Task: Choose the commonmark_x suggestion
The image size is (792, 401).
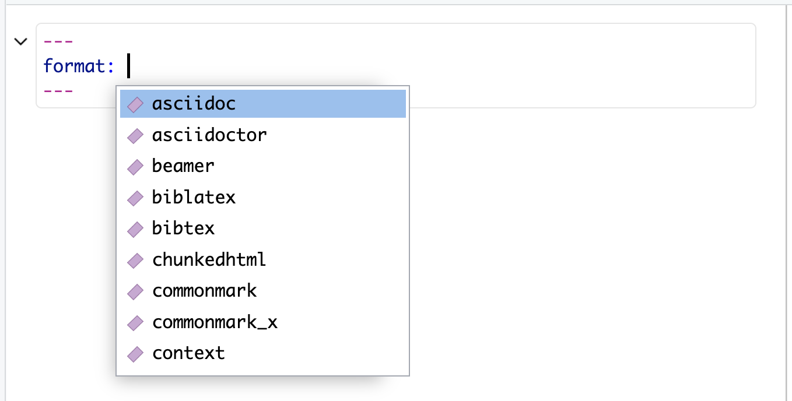Action: (215, 322)
